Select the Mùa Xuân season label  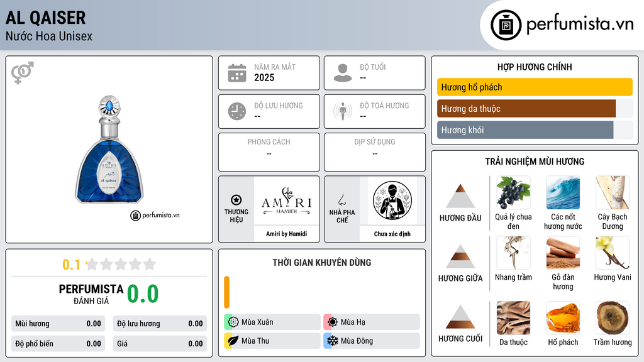coord(257,322)
